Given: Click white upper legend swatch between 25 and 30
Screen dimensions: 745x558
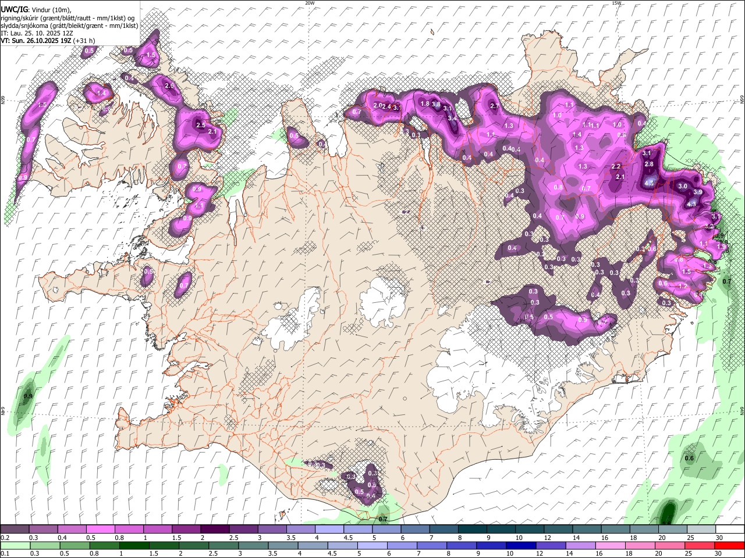Looking at the screenshot, I should [700, 530].
